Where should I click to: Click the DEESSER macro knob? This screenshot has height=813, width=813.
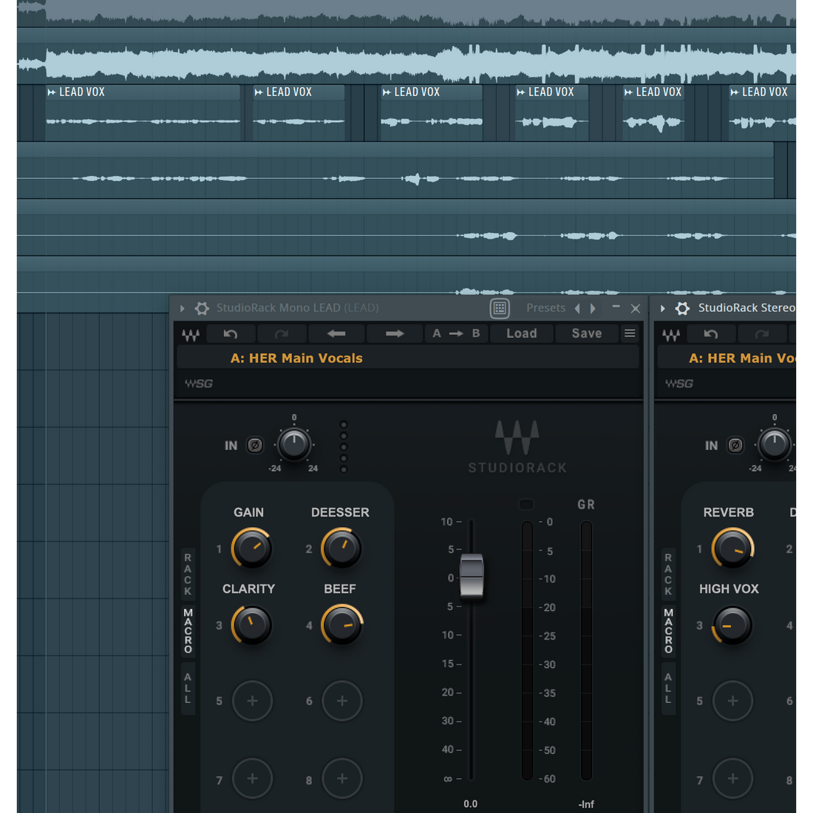341,548
